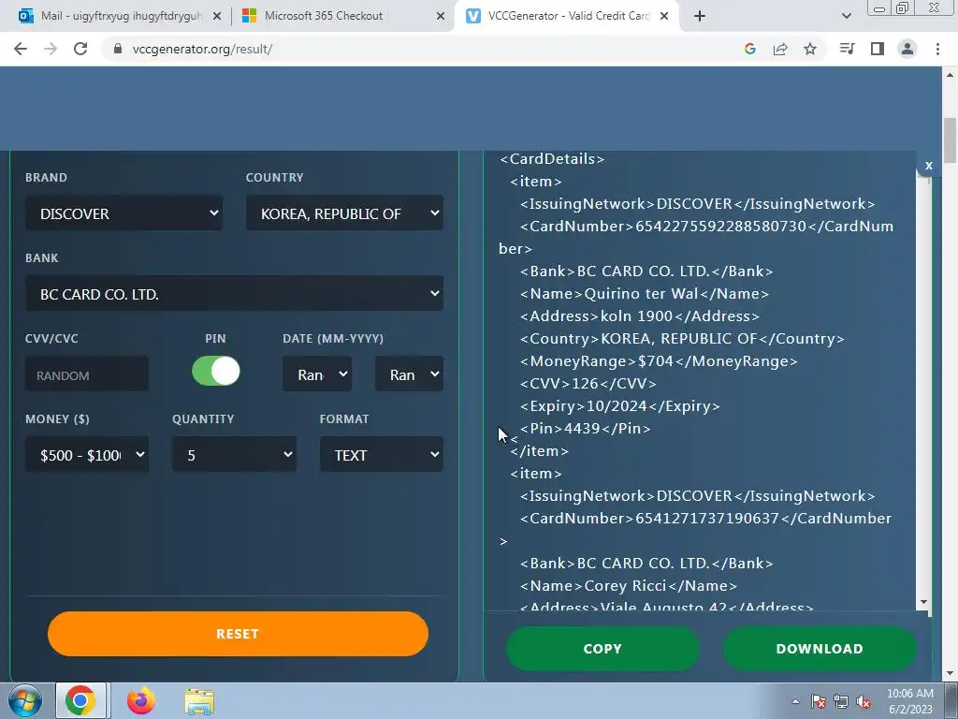The height and width of the screenshot is (719, 958).
Task: Click the COPY button
Action: click(x=602, y=649)
